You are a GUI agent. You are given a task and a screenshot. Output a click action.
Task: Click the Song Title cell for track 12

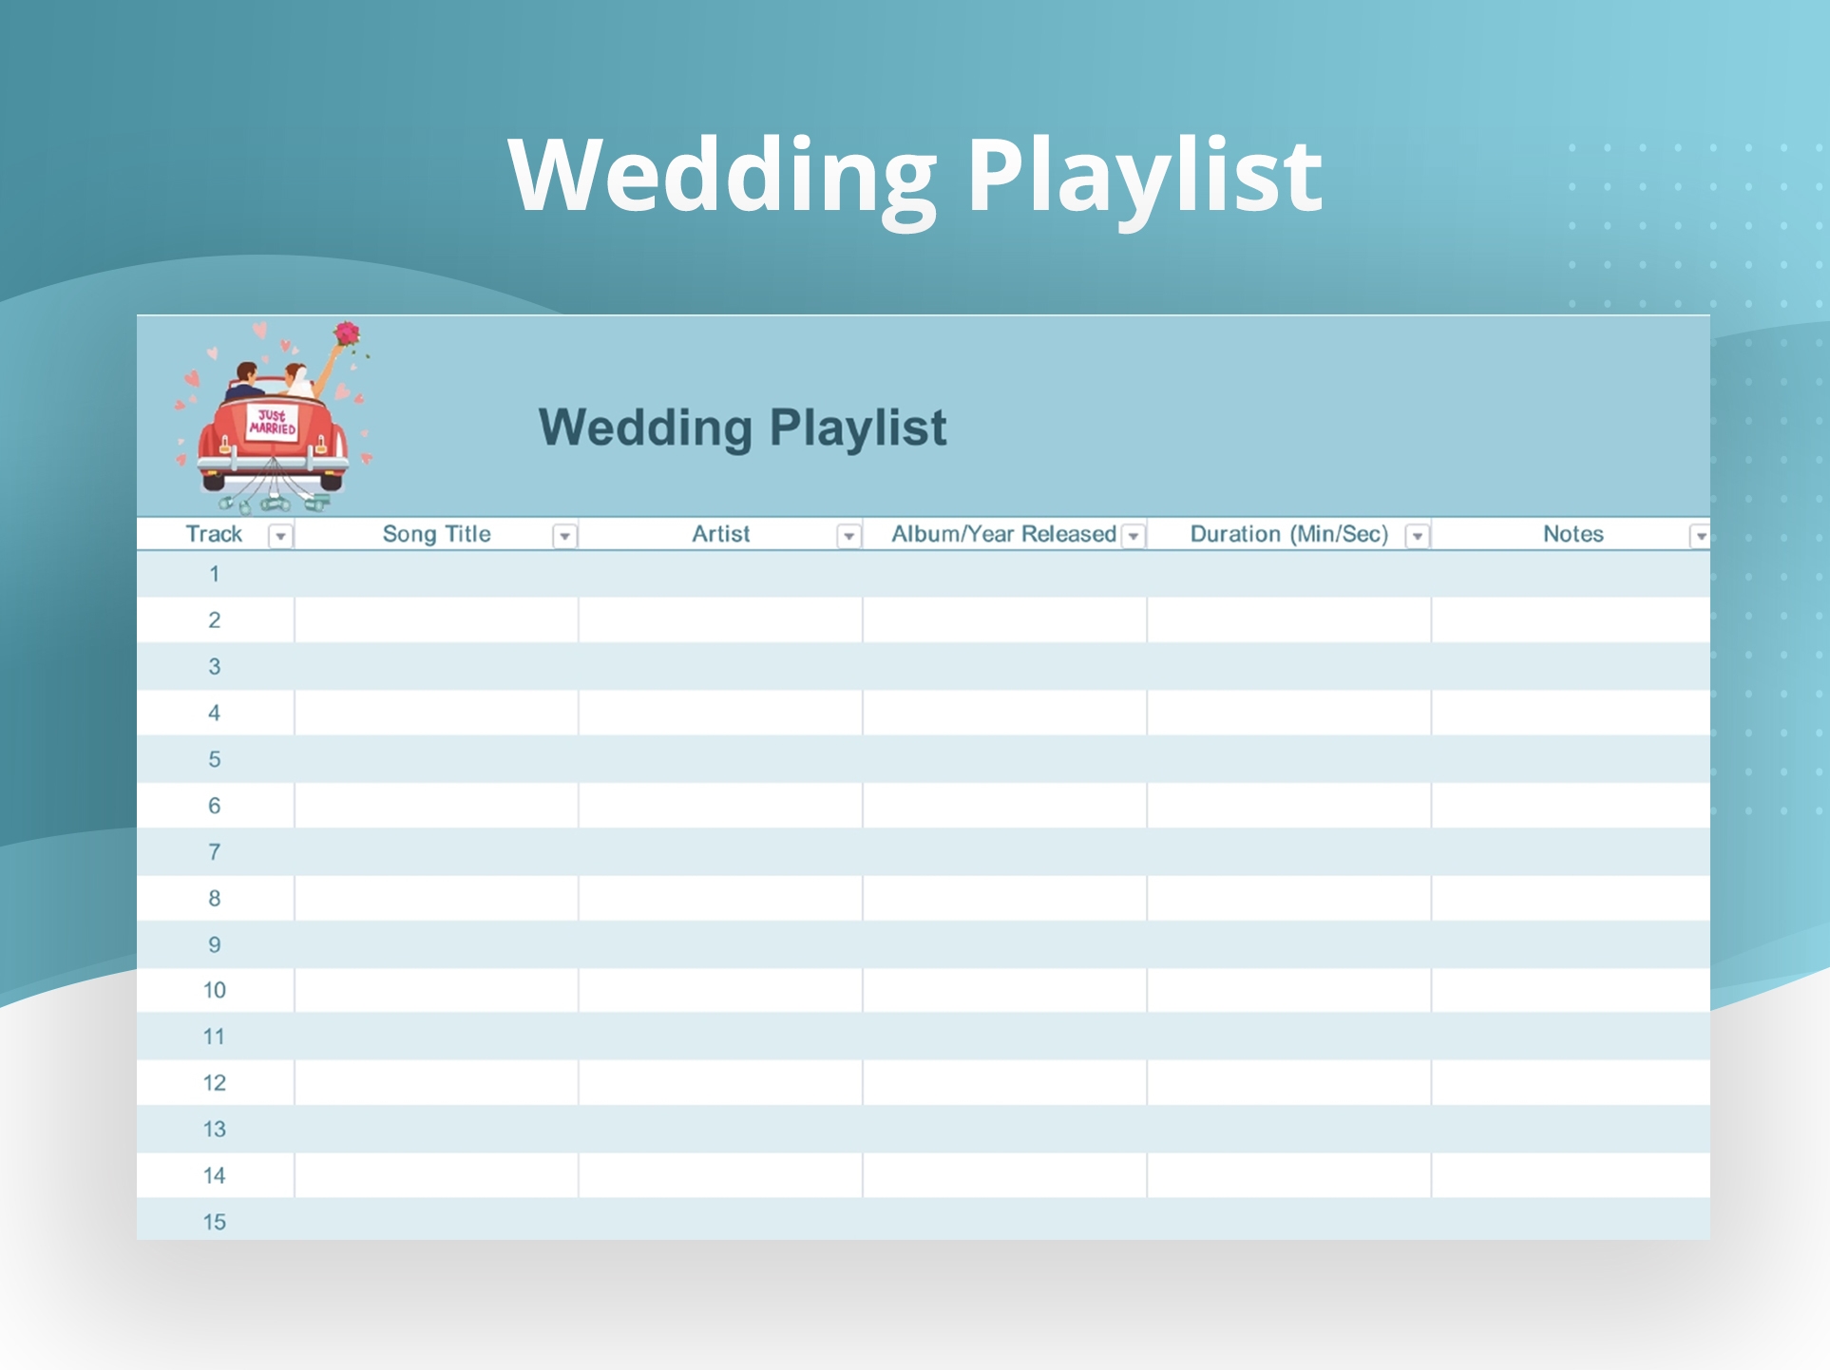pyautogui.click(x=436, y=1083)
